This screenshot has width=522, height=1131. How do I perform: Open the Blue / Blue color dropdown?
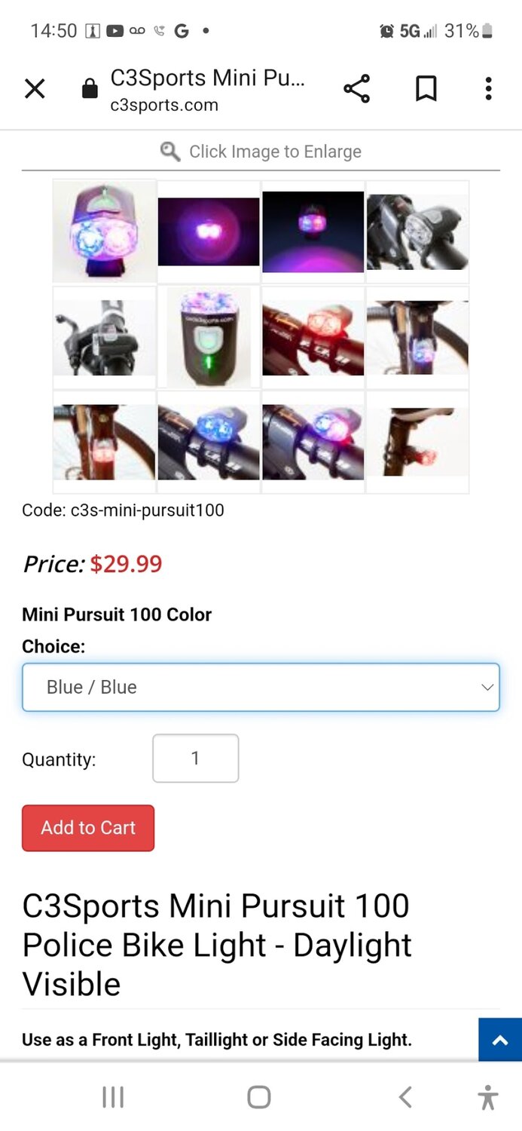[261, 687]
